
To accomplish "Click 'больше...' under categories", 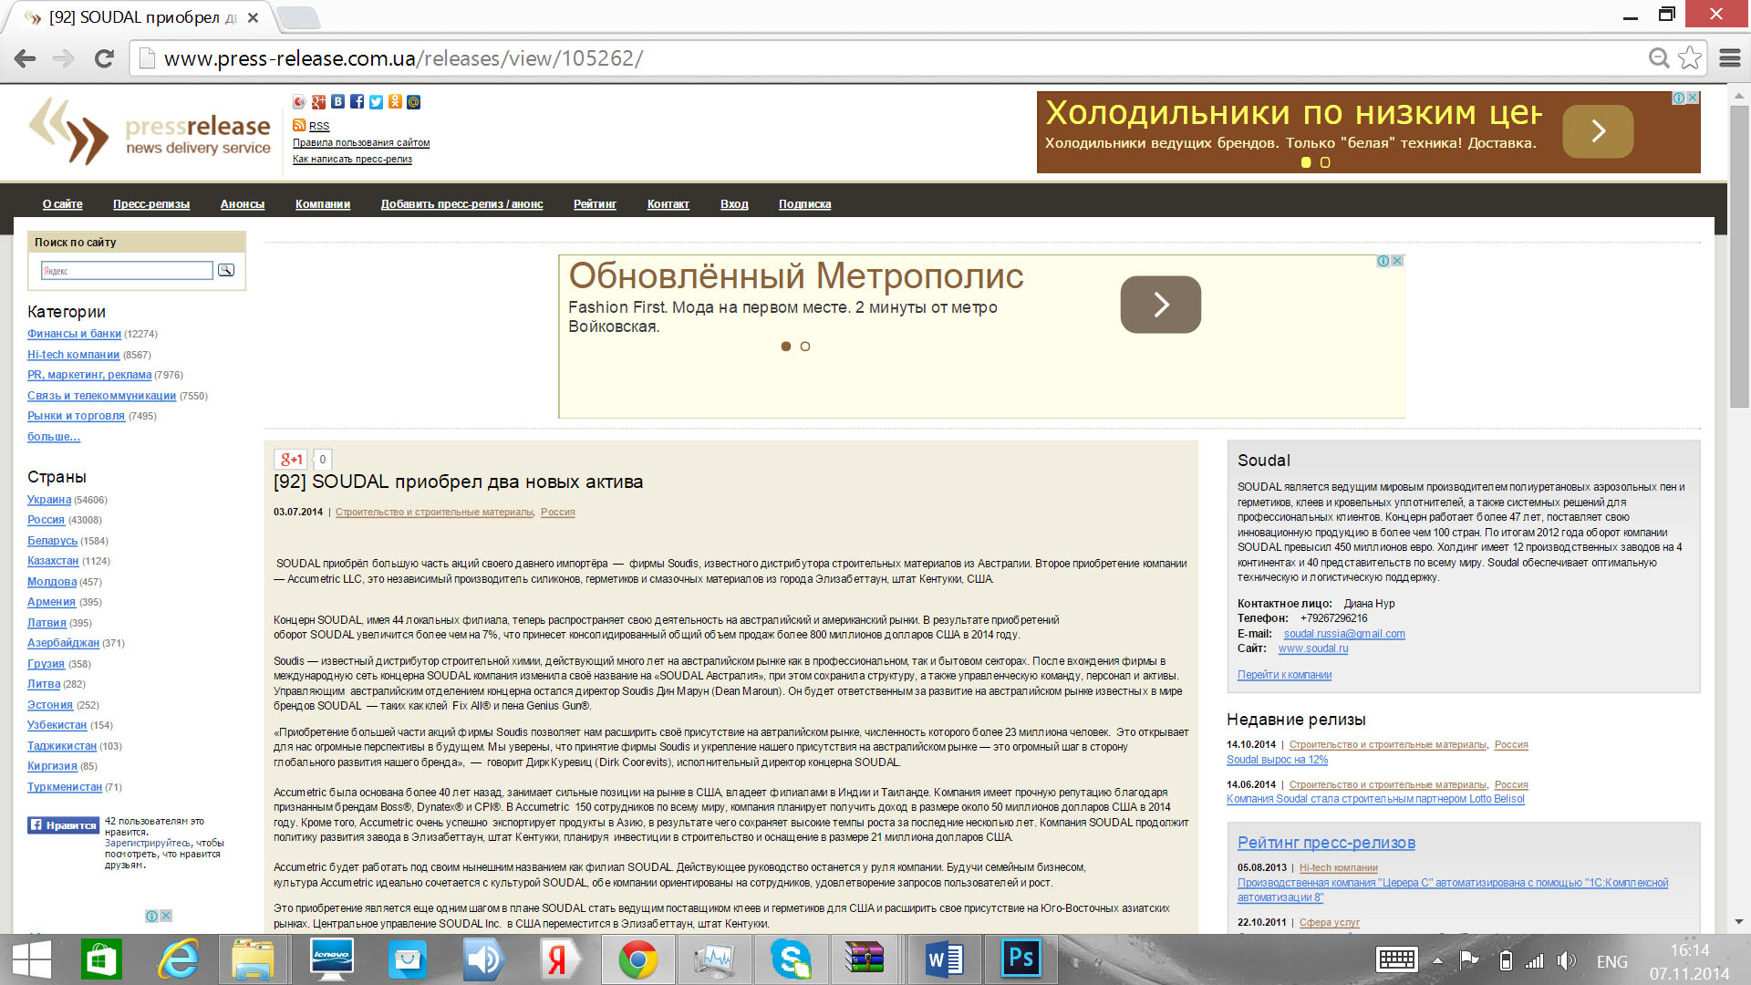I will tap(54, 437).
